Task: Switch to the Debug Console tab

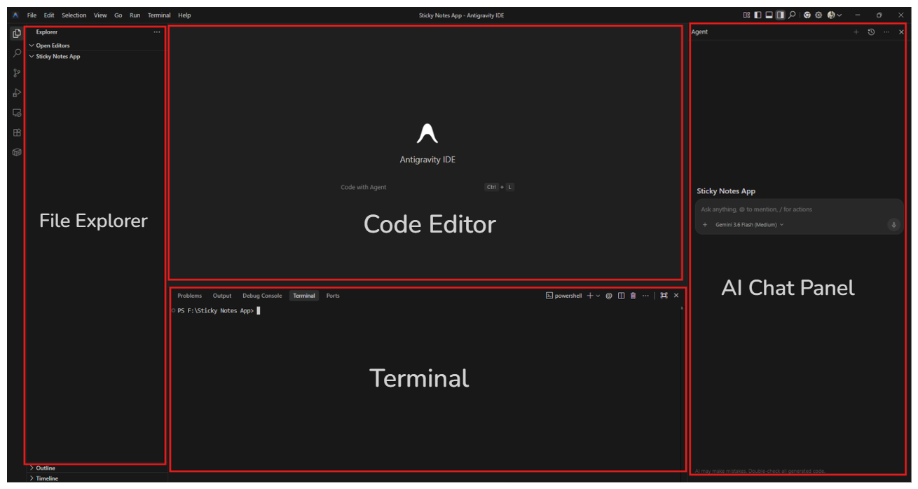Action: point(262,296)
